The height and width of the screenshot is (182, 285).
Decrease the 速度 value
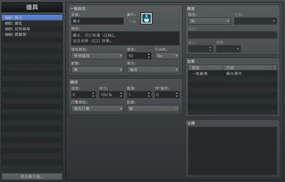click(93, 96)
